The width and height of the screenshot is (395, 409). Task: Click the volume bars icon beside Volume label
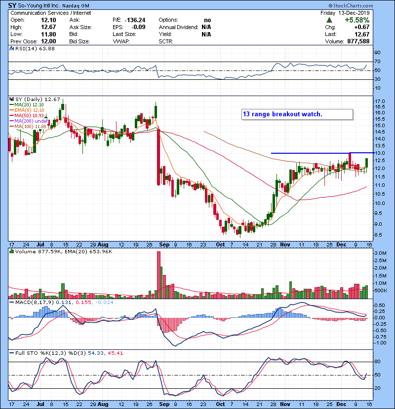coord(11,251)
